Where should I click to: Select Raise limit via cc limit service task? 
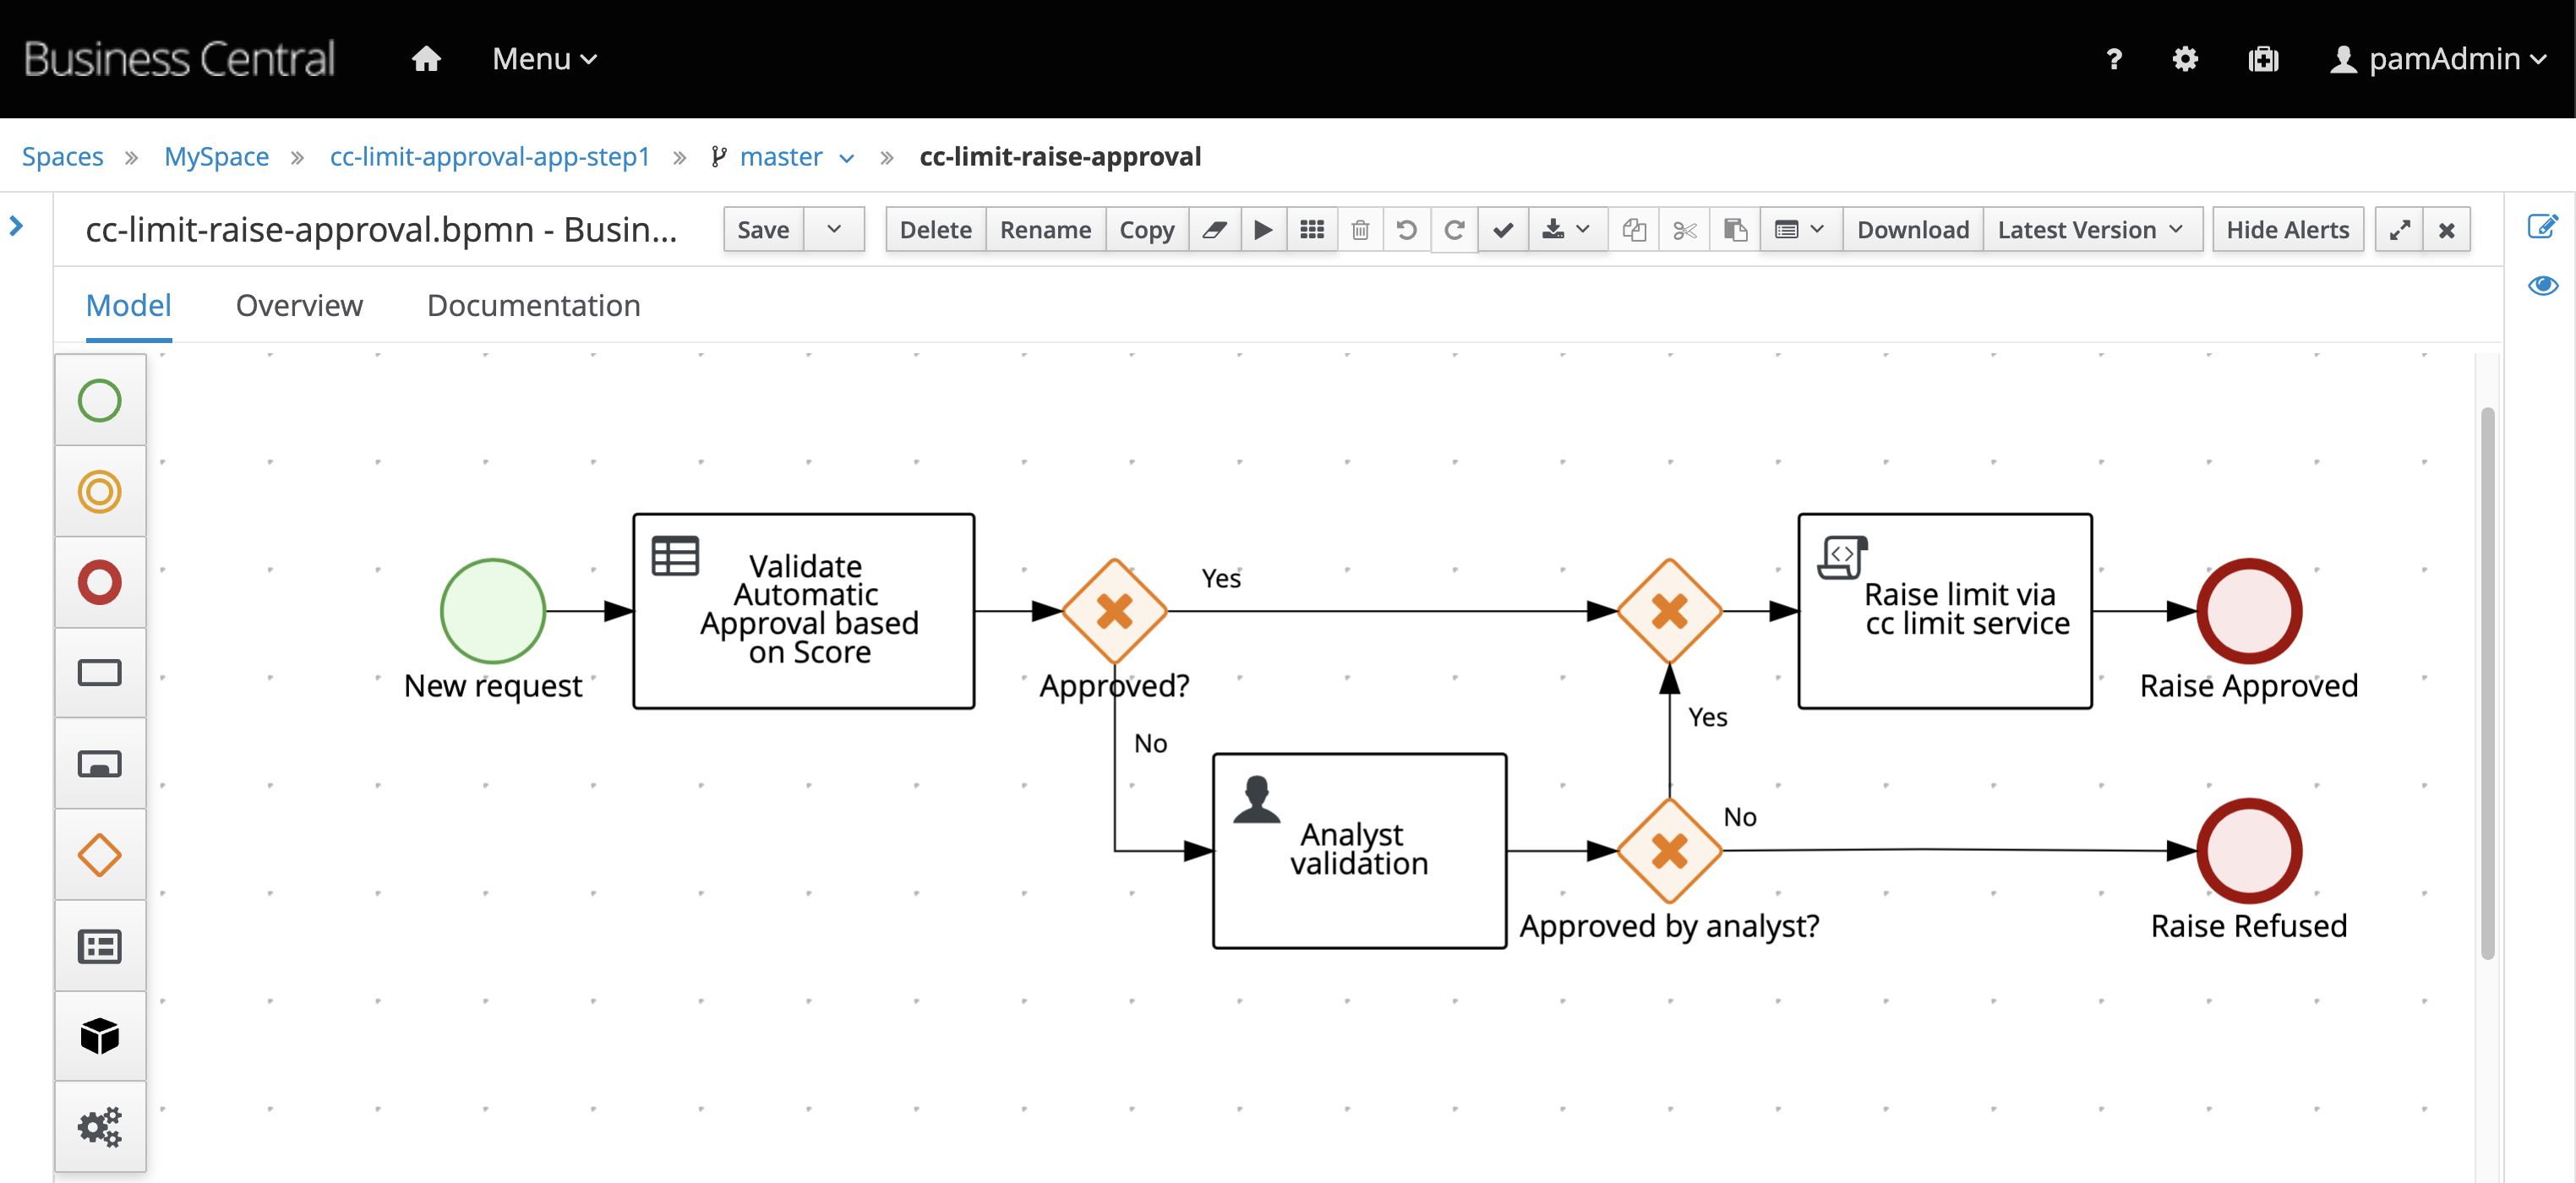pos(1945,611)
